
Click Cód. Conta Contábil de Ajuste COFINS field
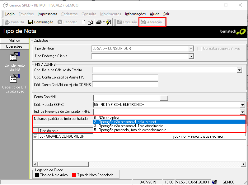(125, 85)
